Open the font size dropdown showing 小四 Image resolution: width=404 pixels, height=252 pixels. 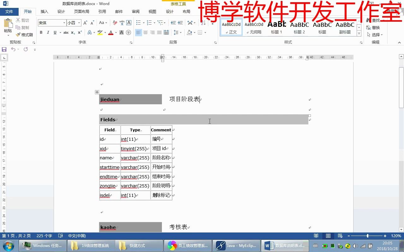pyautogui.click(x=79, y=23)
